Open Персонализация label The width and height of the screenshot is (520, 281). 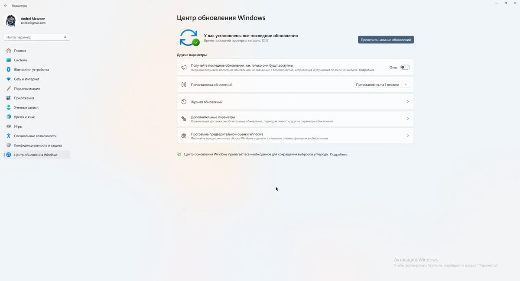click(27, 89)
